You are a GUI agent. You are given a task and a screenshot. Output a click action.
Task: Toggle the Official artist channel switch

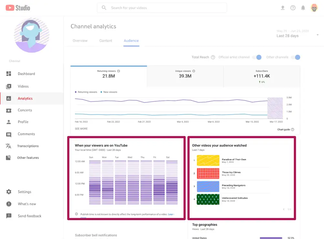point(257,57)
